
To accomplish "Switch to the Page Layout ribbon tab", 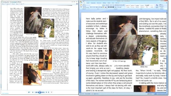I will [93, 3].
